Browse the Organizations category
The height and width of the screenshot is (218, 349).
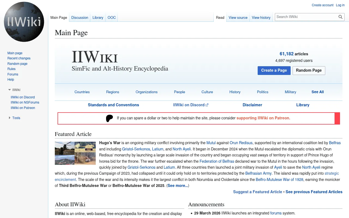tap(147, 92)
